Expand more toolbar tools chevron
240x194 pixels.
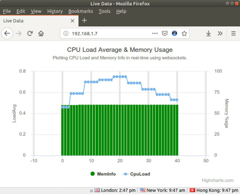(x=220, y=33)
